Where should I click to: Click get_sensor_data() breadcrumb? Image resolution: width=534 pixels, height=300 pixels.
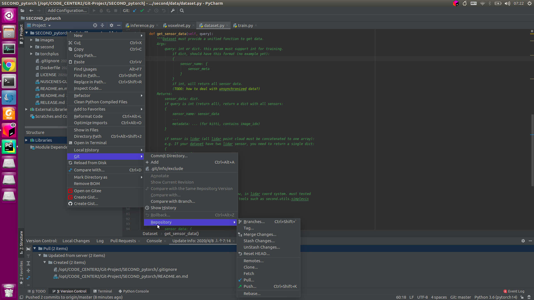point(181,234)
